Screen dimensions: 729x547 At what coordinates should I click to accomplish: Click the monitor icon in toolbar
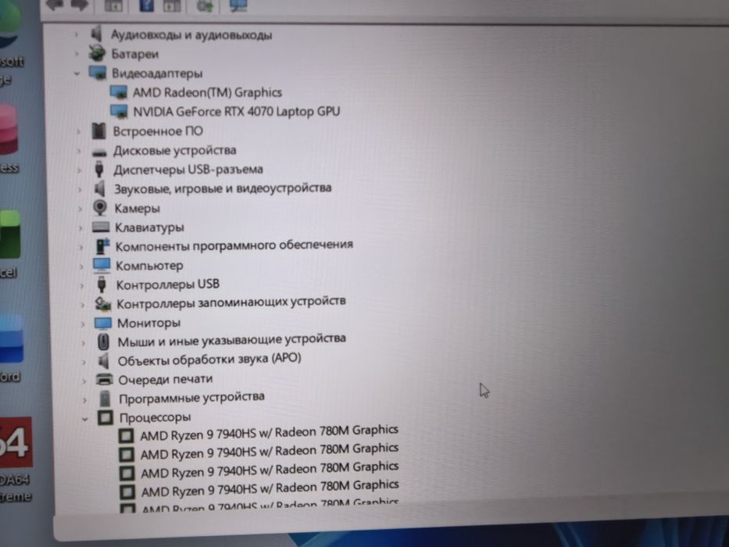coord(238,5)
